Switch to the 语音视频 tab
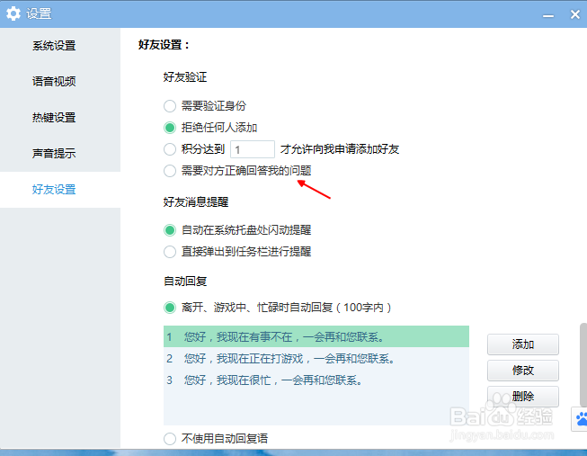The image size is (587, 456). tap(54, 81)
